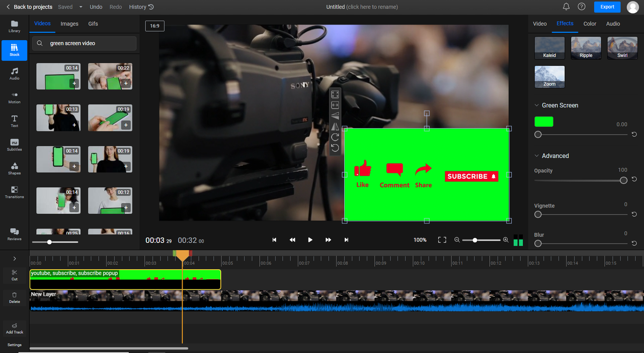Click the Vignette slider handle

tap(538, 214)
